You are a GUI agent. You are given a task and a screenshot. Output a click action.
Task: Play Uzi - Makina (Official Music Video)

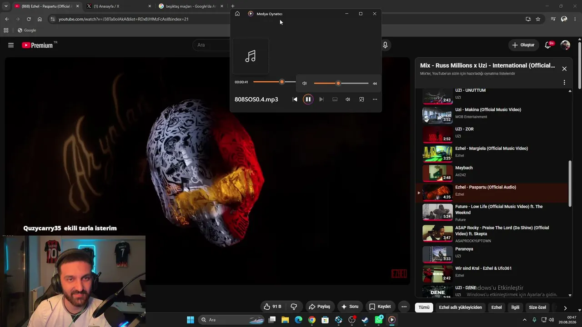493,114
